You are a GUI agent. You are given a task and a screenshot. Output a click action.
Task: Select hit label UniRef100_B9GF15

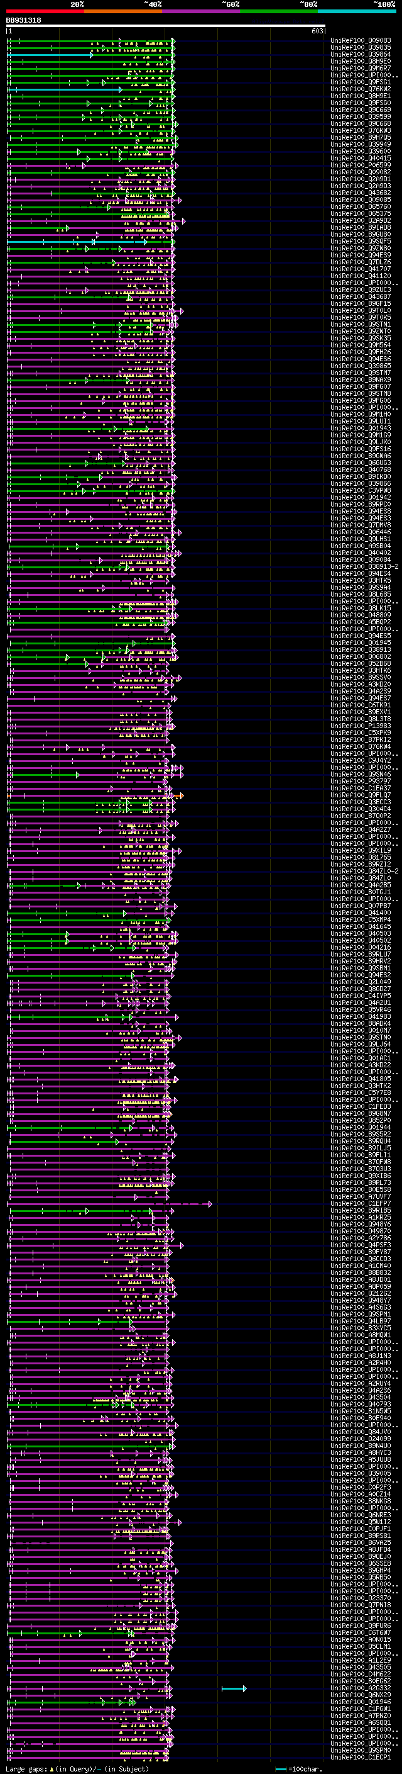click(x=361, y=303)
